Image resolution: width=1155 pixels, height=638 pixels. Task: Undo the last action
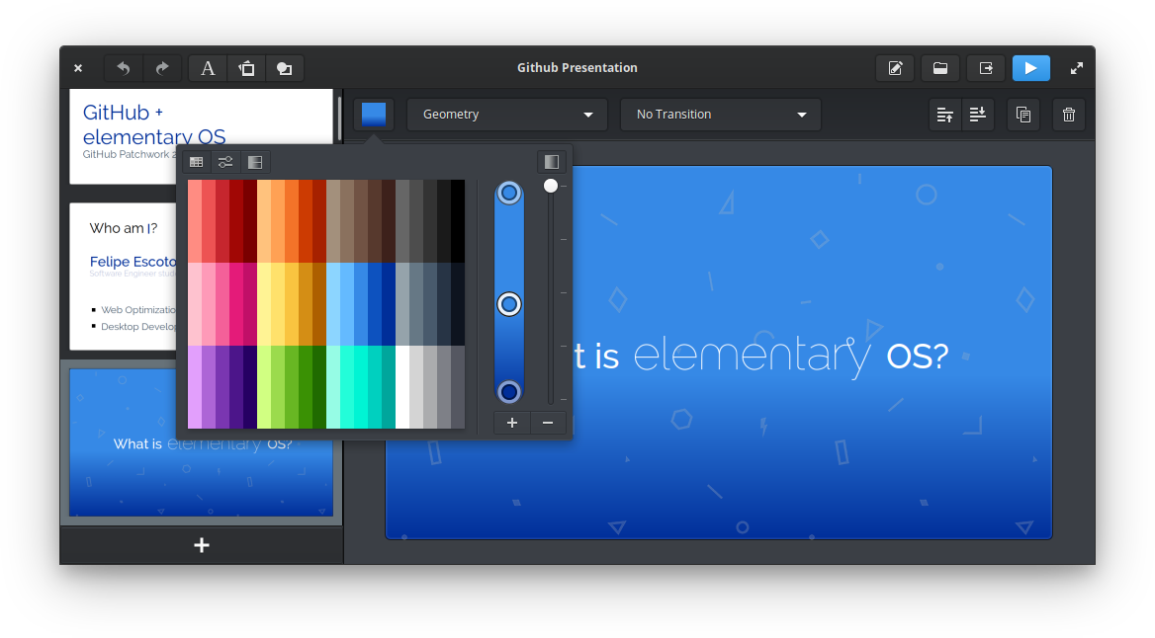(x=123, y=68)
